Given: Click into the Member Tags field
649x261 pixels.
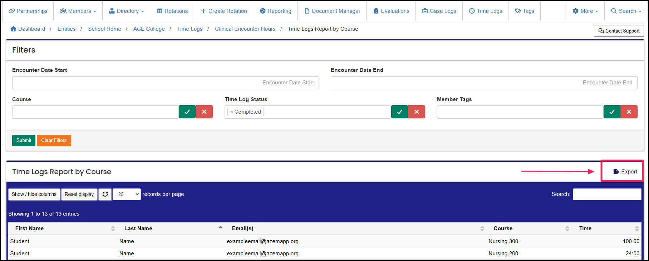Looking at the screenshot, I should point(520,112).
